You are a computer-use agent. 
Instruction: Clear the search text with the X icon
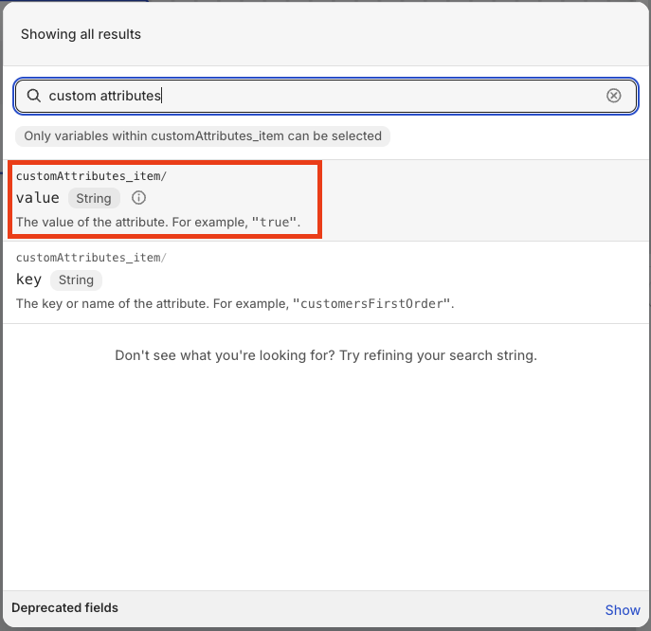coord(614,96)
